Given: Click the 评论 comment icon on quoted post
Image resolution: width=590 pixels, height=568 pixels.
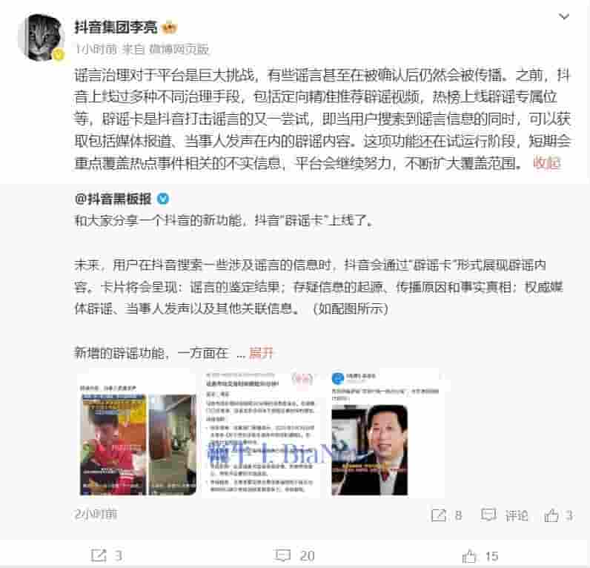Looking at the screenshot, I should (505, 515).
